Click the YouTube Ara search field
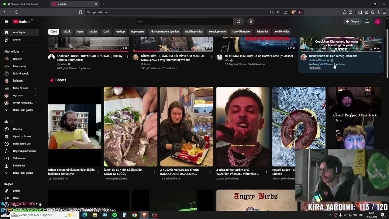 (184, 21)
